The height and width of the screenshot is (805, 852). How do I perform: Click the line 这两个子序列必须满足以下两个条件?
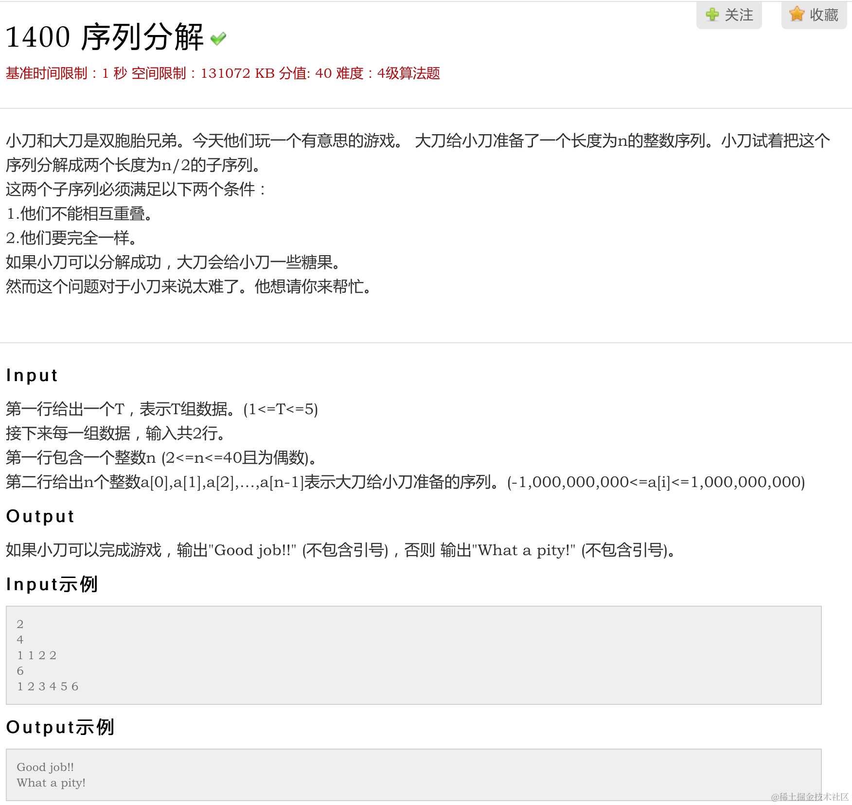pyautogui.click(x=136, y=190)
